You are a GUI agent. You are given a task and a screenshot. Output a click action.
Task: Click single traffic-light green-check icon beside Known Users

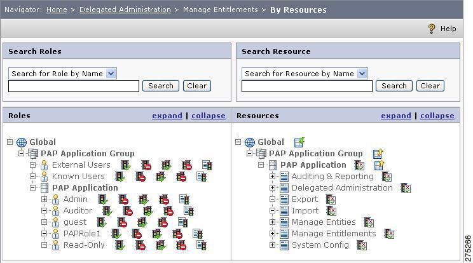pyautogui.click(x=120, y=177)
